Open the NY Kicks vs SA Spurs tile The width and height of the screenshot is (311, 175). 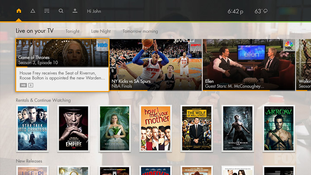pyautogui.click(x=155, y=65)
